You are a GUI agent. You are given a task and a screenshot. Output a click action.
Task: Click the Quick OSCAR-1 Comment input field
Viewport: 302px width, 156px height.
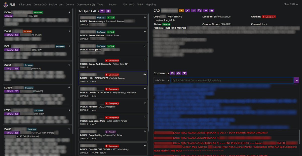232,80
